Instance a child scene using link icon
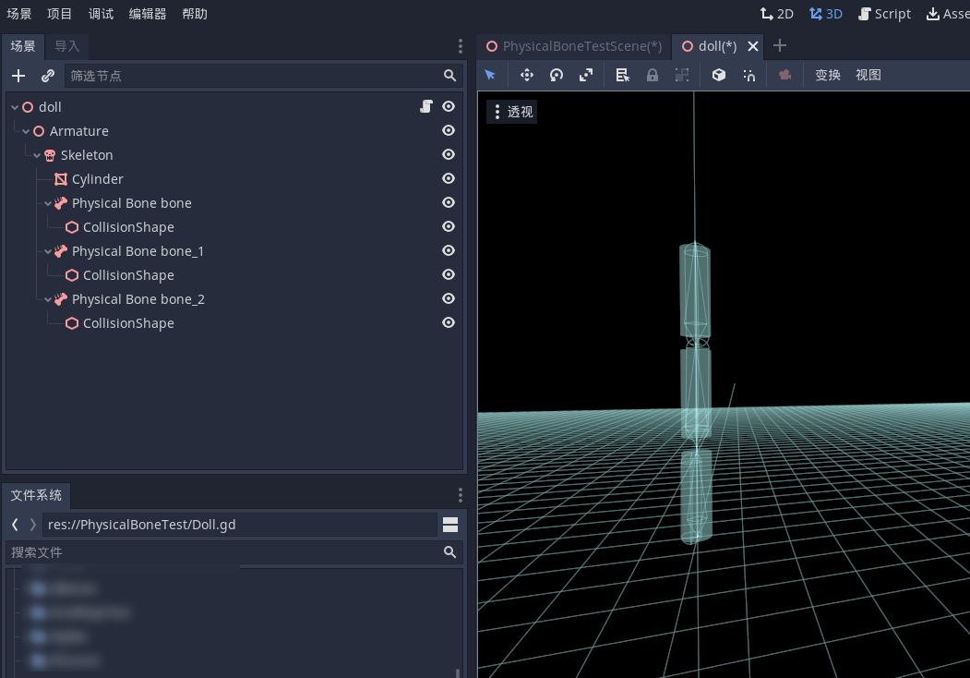Screen dimensions: 970x678 click(48, 76)
